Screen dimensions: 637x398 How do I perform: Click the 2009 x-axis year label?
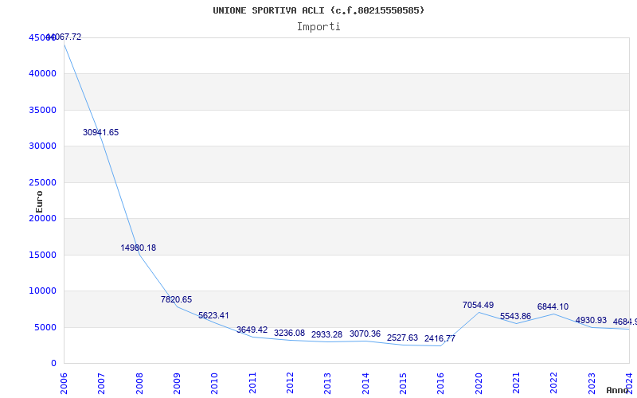pyautogui.click(x=177, y=383)
